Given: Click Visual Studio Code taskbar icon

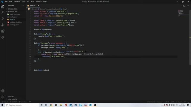Looking at the screenshot, I should 90,105.
